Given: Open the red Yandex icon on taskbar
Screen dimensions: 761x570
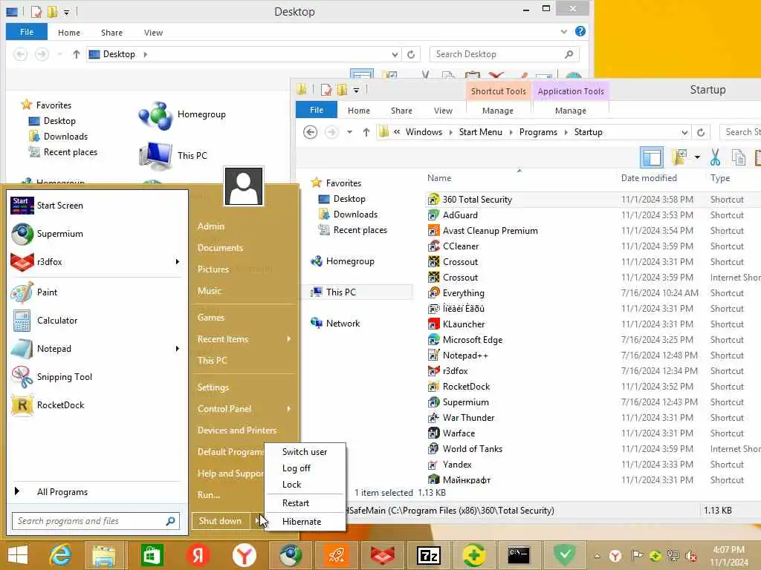Looking at the screenshot, I should (x=198, y=555).
